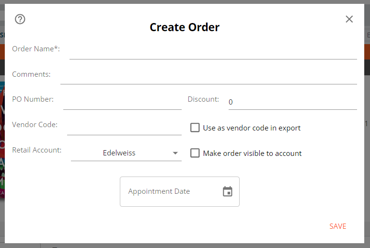Focus the Vendor Code input field
370x248 pixels.
click(124, 128)
